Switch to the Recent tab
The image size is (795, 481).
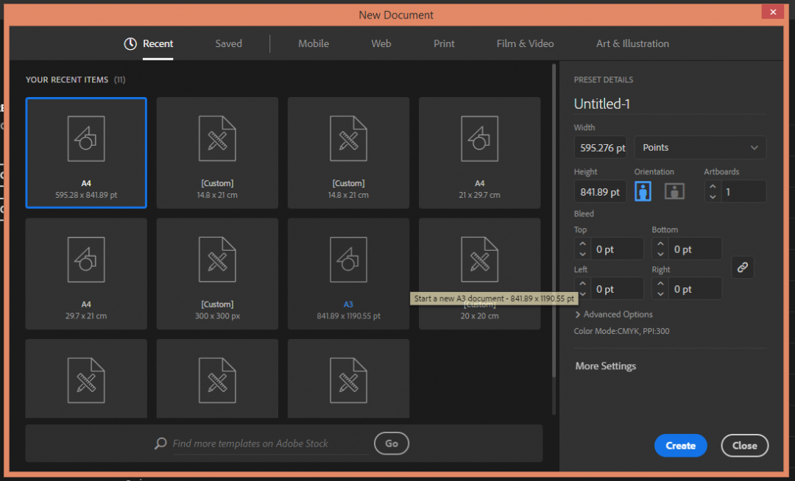coord(158,43)
